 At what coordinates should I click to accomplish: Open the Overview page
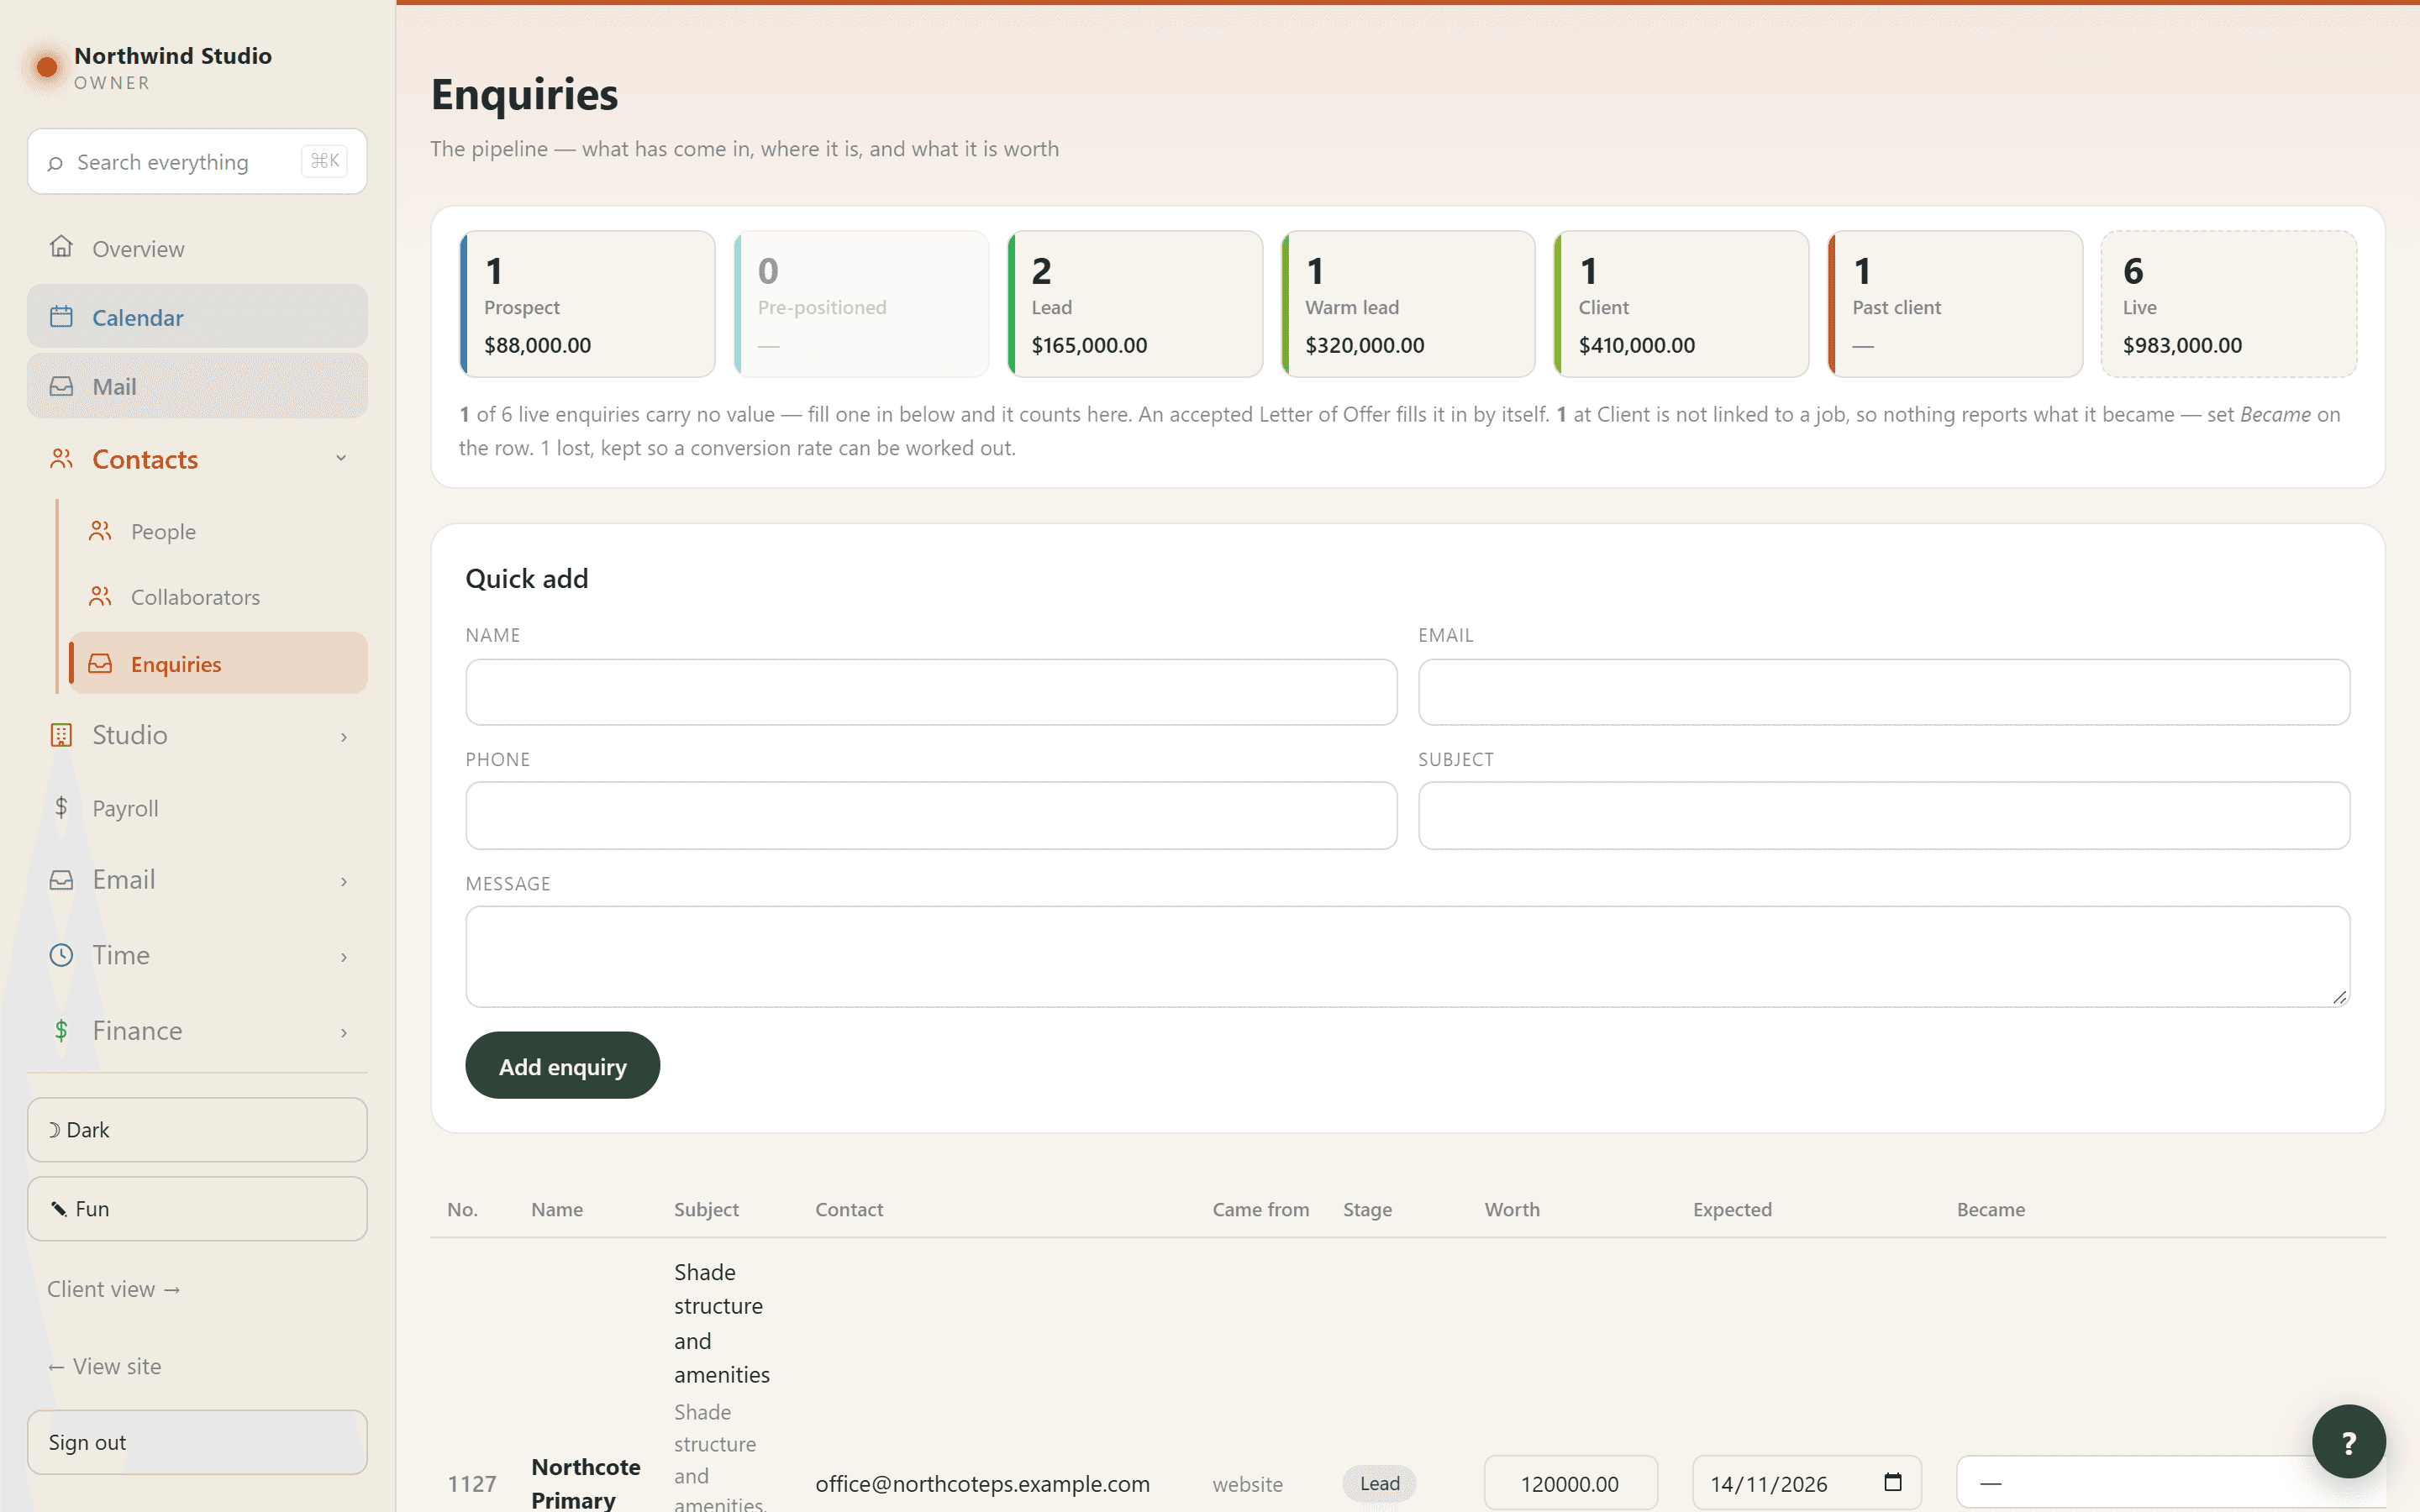coord(197,248)
